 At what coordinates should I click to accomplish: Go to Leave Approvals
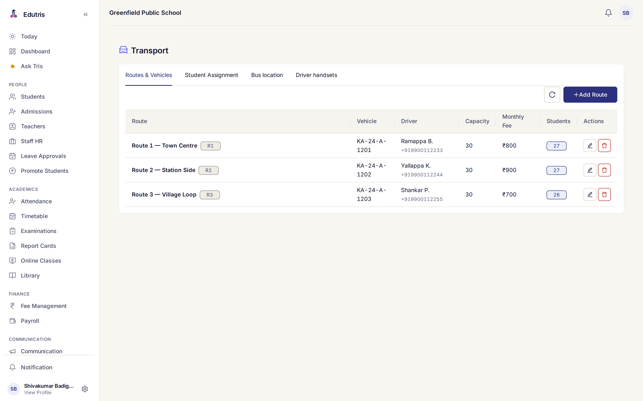[50, 156]
